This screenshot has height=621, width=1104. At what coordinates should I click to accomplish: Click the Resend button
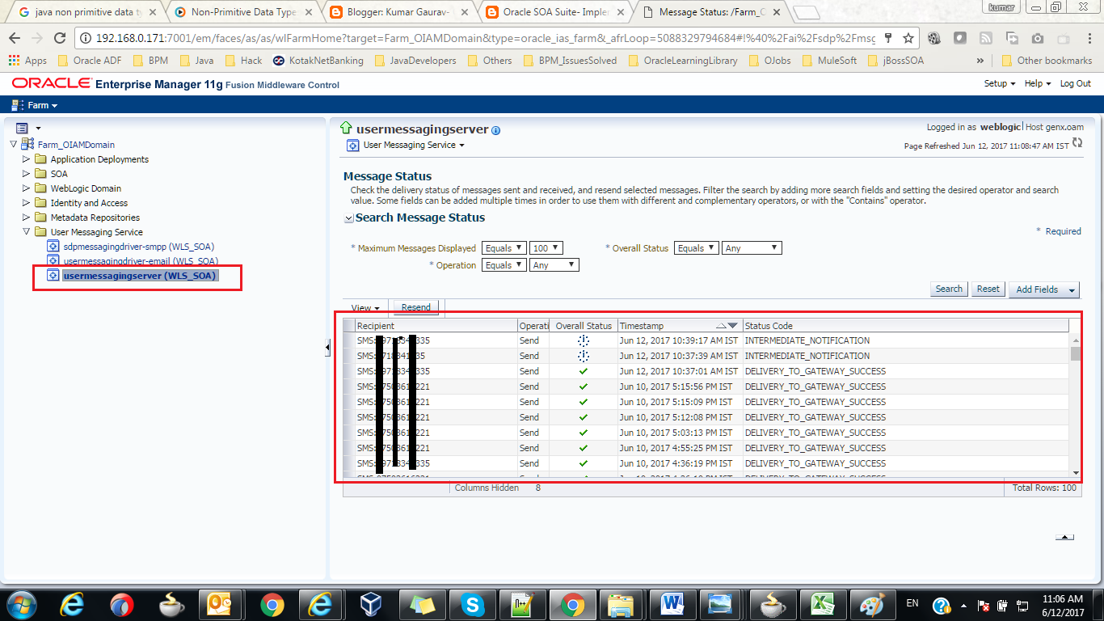tap(416, 307)
